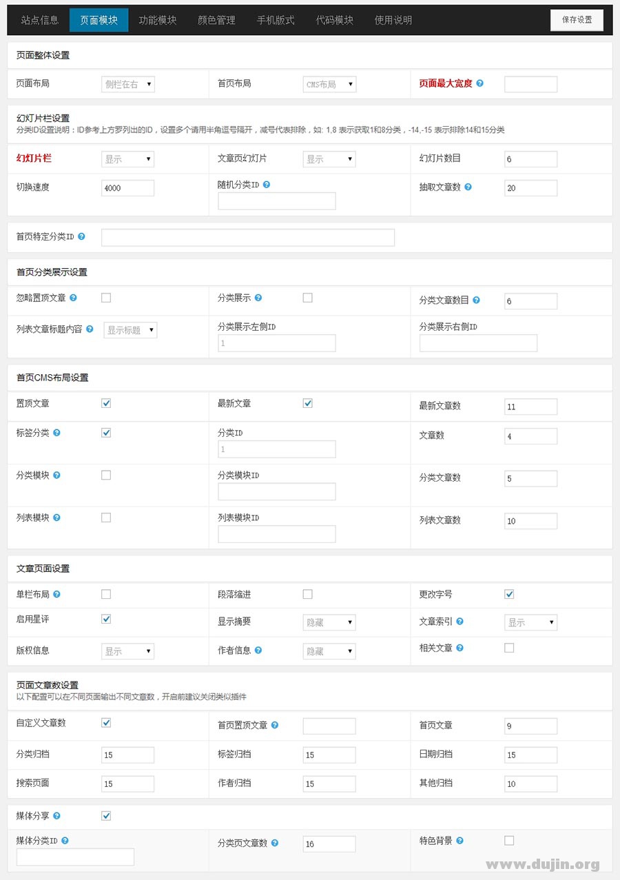Open the 版权信息 dropdown
The height and width of the screenshot is (880, 620).
(128, 651)
